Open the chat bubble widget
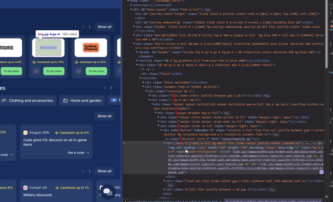 [108, 192]
